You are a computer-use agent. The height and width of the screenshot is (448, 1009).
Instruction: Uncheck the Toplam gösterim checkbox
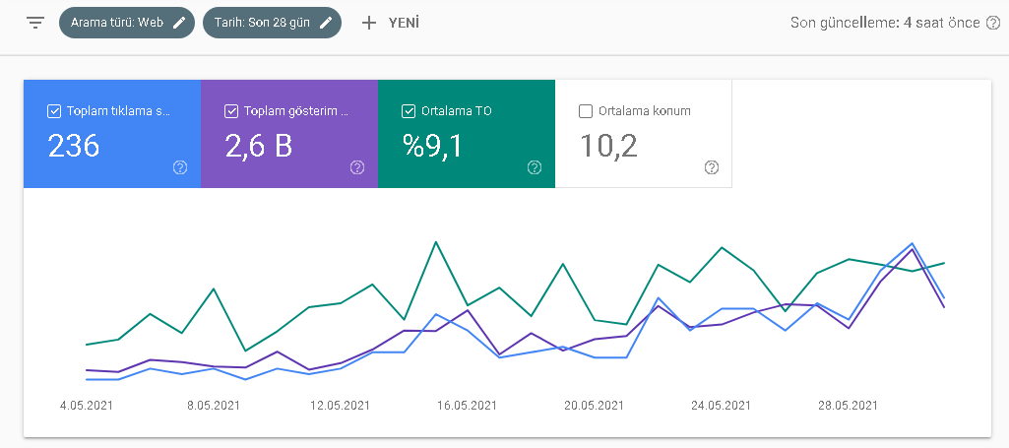[231, 111]
